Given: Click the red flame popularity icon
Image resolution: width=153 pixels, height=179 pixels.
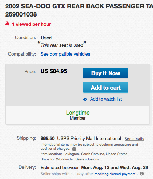Looking at the screenshot, I should [7, 24].
